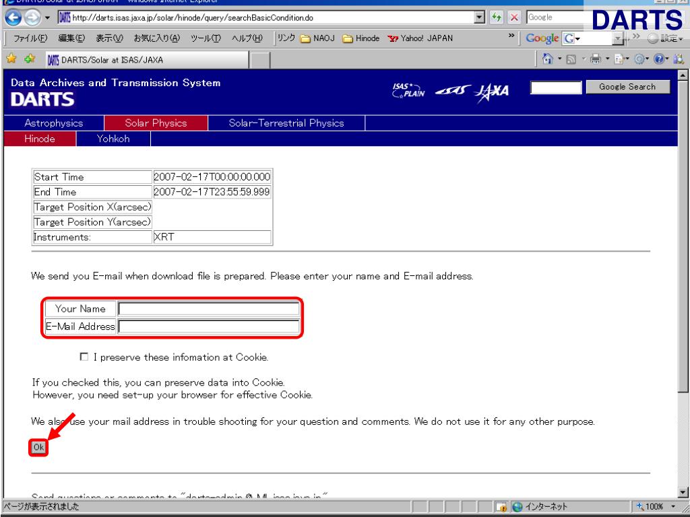Viewport: 690px width, 517px height.
Task: Open a new blank tab
Action: click(260, 60)
